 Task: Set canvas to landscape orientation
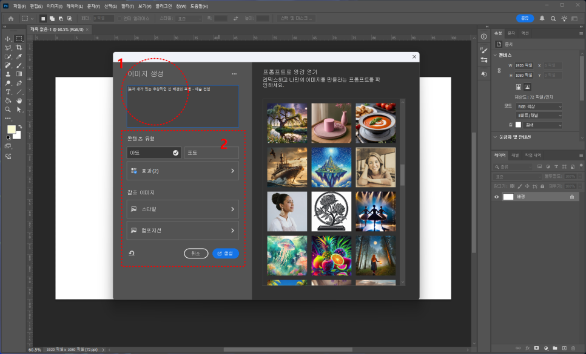pyautogui.click(x=527, y=87)
